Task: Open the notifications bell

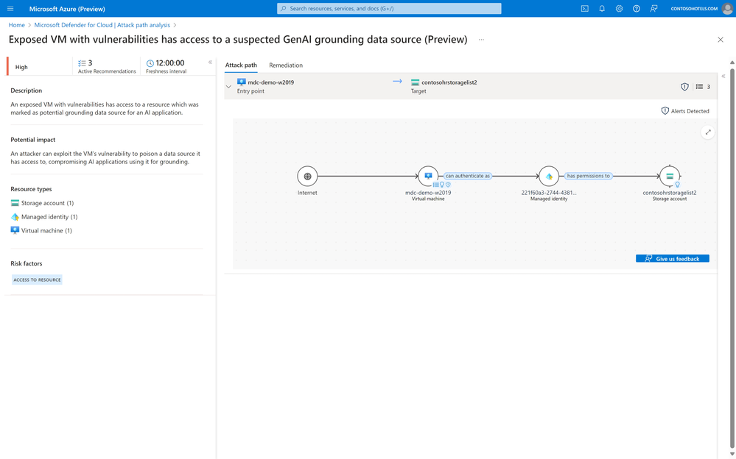Action: pos(602,8)
